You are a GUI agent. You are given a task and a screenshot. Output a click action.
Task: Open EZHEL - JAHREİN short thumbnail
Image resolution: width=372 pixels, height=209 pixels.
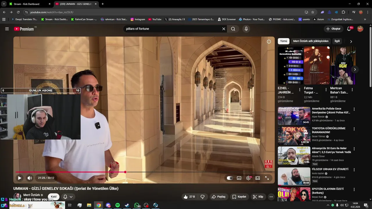pyautogui.click(x=290, y=65)
